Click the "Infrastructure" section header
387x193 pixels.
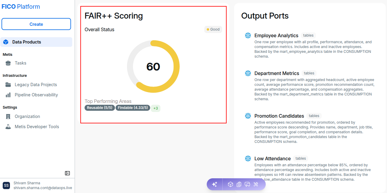(x=15, y=76)
